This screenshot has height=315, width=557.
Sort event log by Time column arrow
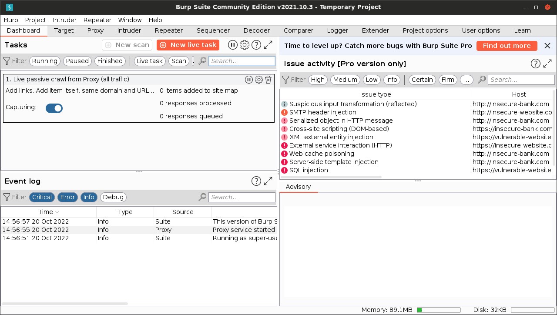pos(57,212)
